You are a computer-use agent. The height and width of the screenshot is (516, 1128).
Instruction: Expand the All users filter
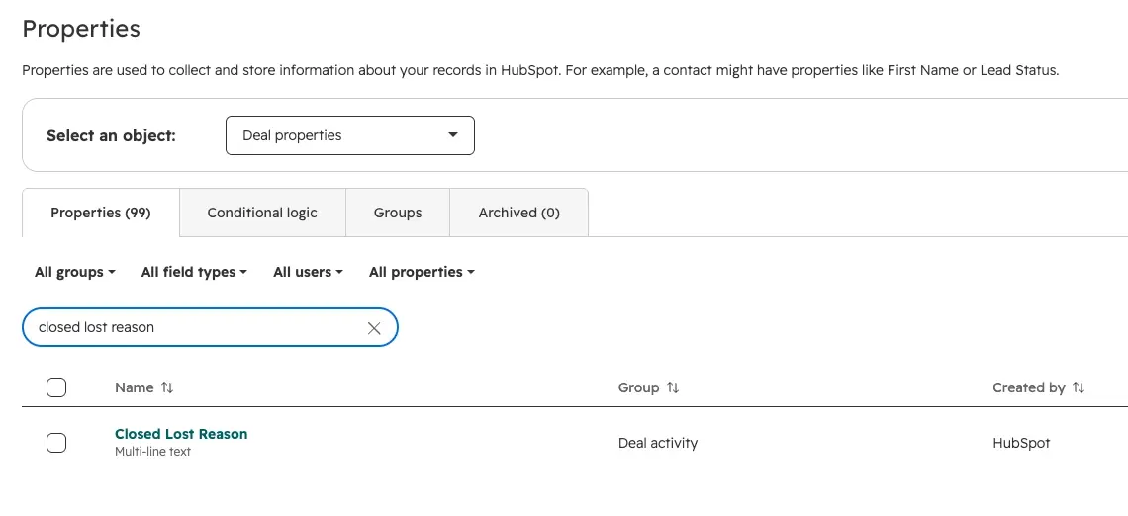pos(308,273)
